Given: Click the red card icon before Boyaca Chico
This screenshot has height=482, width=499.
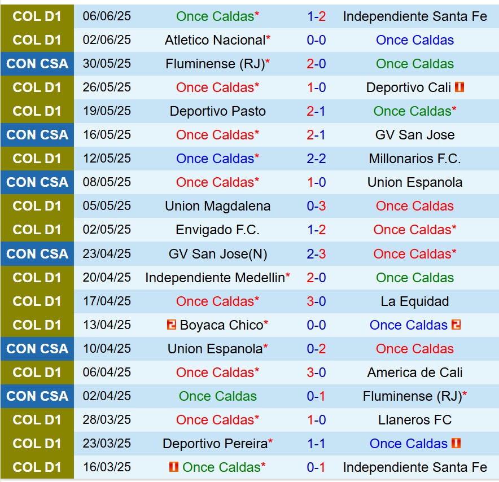Looking at the screenshot, I should click(172, 325).
